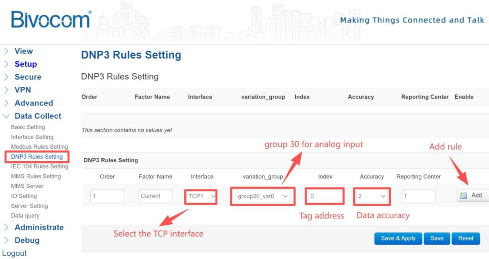Click the Factor Name text field

click(155, 196)
